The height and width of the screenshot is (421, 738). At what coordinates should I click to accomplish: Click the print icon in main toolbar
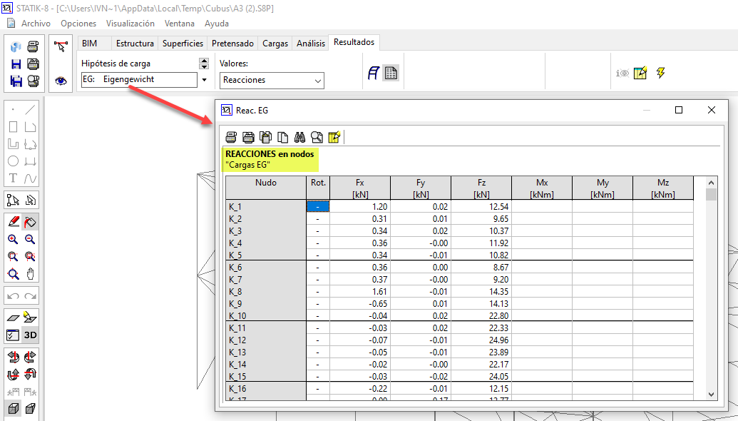point(33,46)
